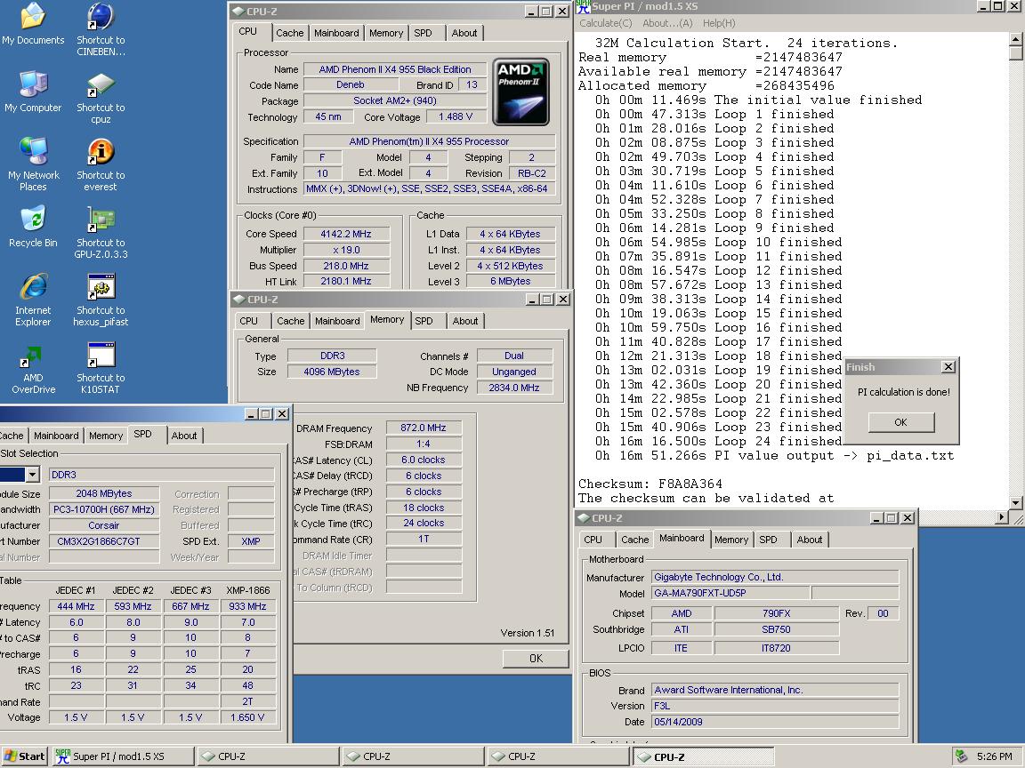Select the My Computer desktop icon
This screenshot has height=768, width=1025.
click(33, 92)
